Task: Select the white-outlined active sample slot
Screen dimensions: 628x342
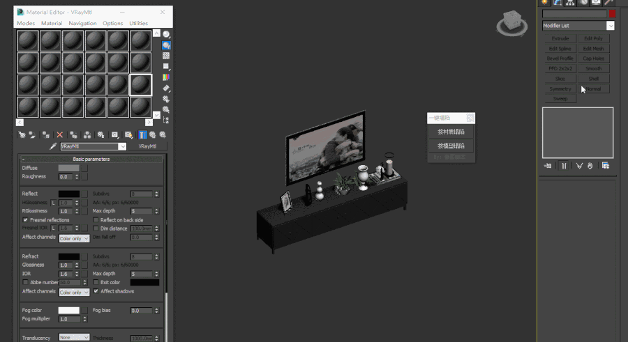Action: [x=140, y=85]
